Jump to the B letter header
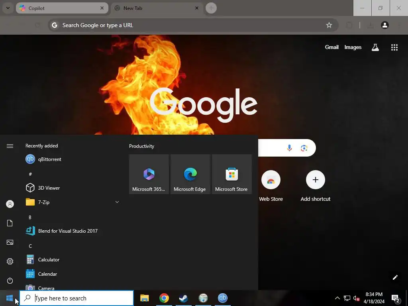The height and width of the screenshot is (306, 408). coord(30,217)
